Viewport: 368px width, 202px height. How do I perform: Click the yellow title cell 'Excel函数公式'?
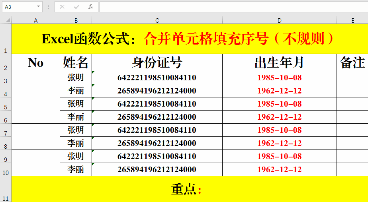190,39
